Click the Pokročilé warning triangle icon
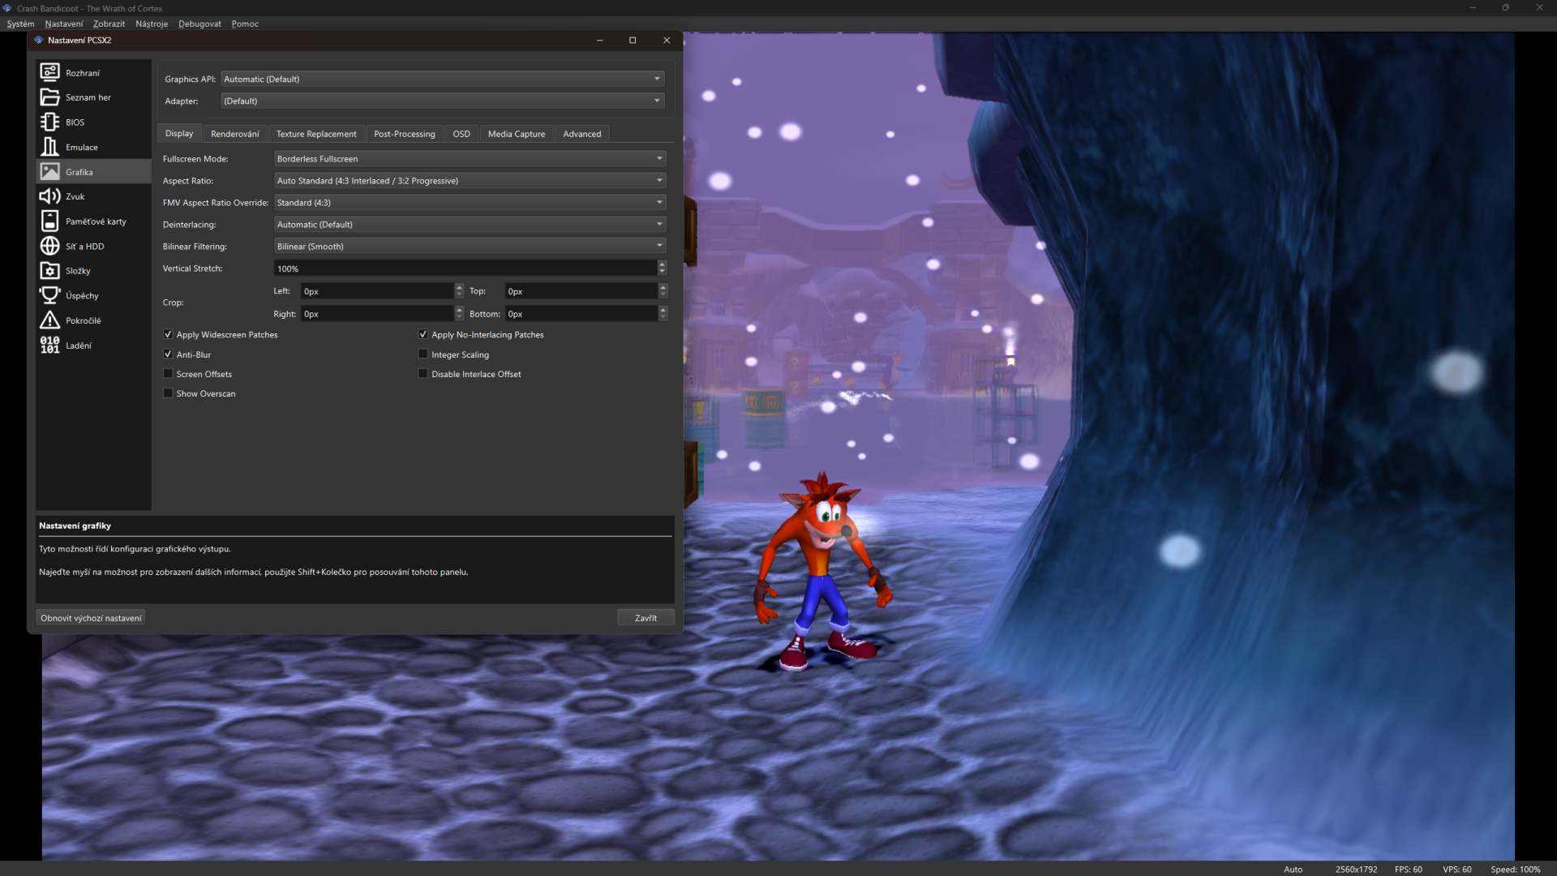This screenshot has height=876, width=1557. (49, 320)
